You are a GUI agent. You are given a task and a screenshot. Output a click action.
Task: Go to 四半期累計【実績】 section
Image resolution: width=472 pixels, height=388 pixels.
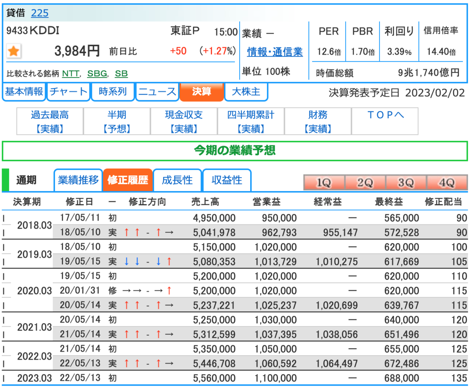pyautogui.click(x=251, y=121)
